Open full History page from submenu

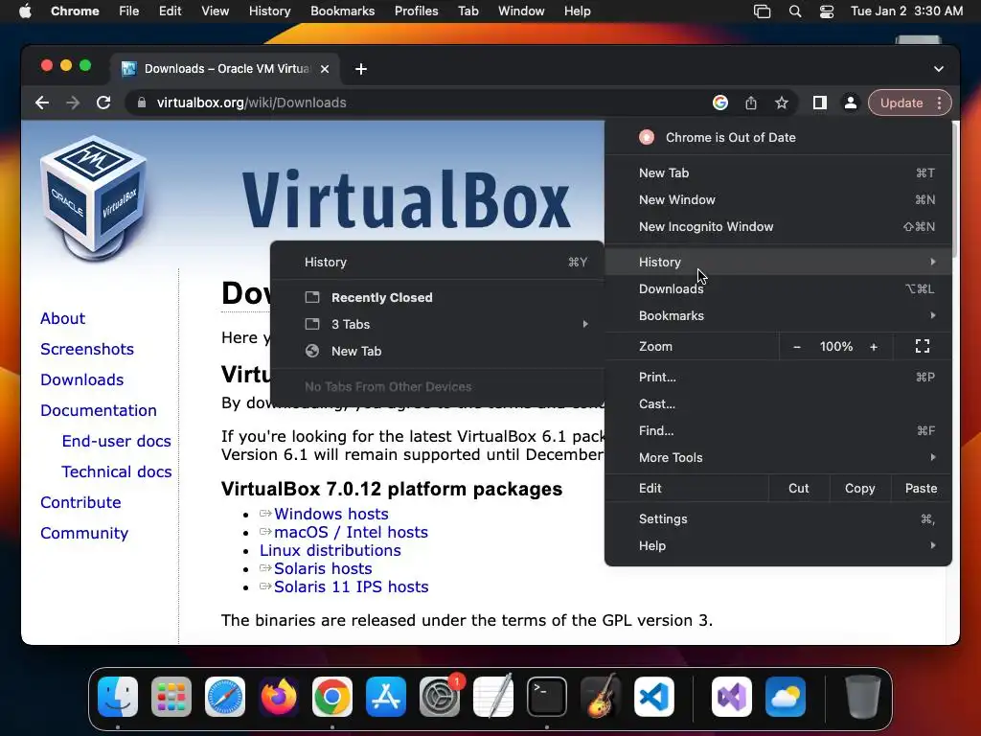(437, 263)
